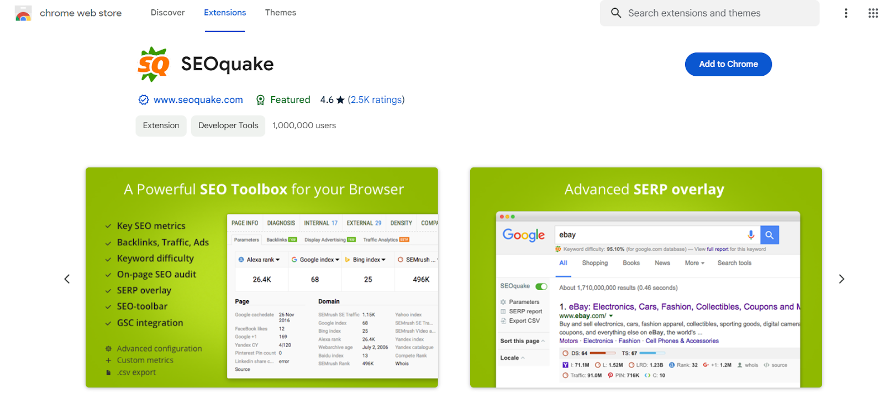Viewport: 884px width, 404px height.
Task: Open the Google apps grid
Action: pyautogui.click(x=873, y=13)
